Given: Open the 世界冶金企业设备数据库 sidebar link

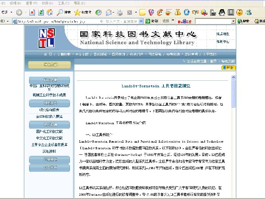Looking at the screenshot, I should point(49,145).
